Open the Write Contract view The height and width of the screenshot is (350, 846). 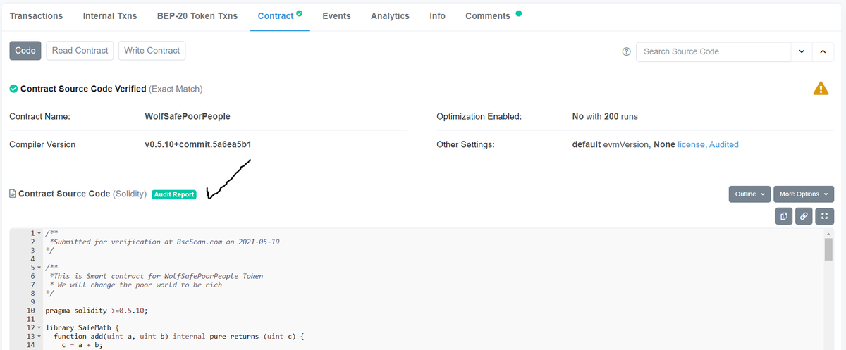(152, 50)
